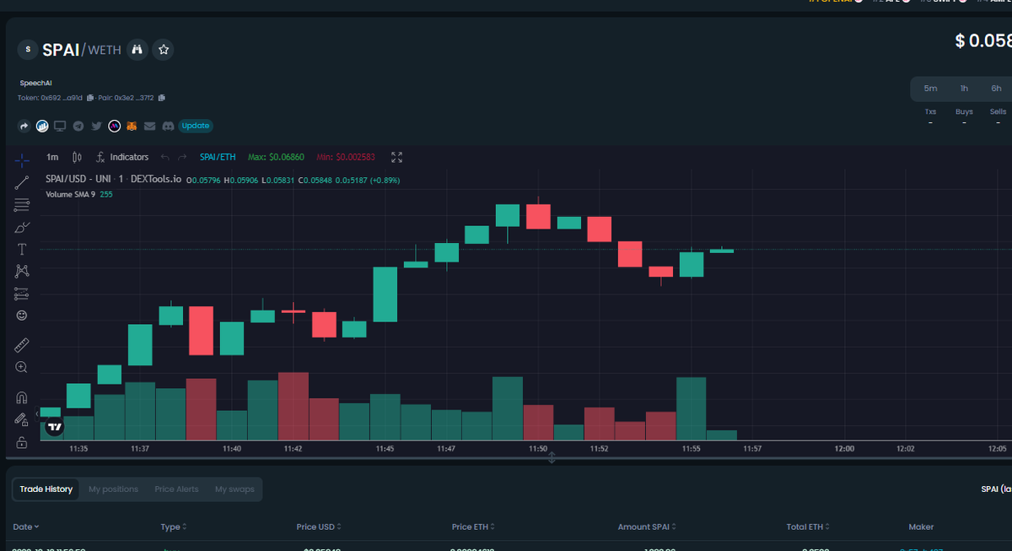Open the Telegram link icon
1012x551 pixels.
click(x=78, y=126)
